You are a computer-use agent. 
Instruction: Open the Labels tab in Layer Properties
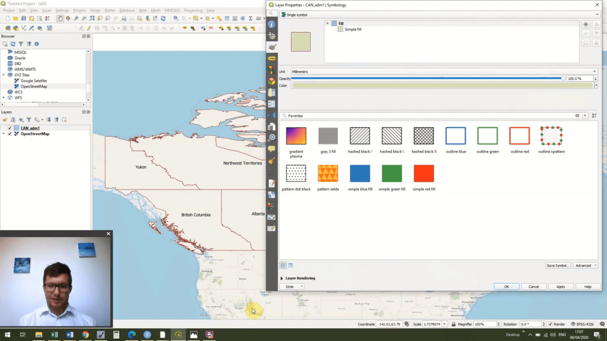click(271, 58)
